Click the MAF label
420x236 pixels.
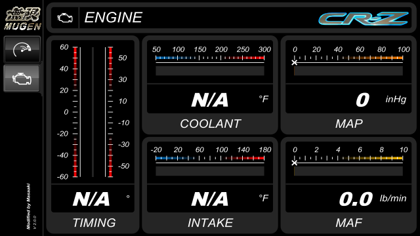(x=349, y=223)
